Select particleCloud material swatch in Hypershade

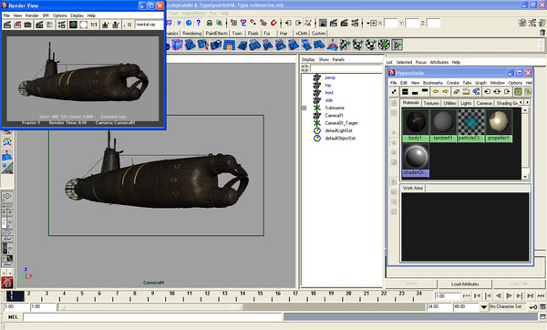click(471, 125)
